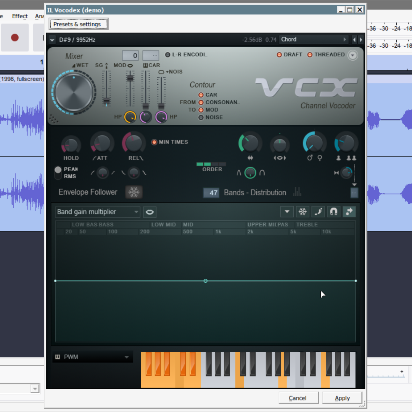Open the envelope options dropdown arrow
Image resolution: width=412 pixels, height=412 pixels.
(x=287, y=212)
